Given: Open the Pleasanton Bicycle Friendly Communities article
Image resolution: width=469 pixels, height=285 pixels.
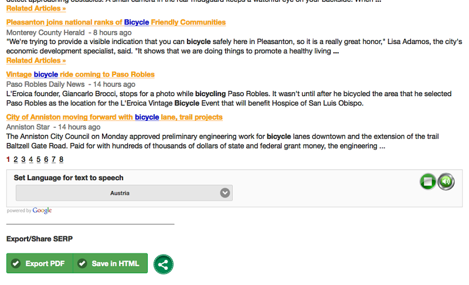Looking at the screenshot, I should click(x=115, y=22).
